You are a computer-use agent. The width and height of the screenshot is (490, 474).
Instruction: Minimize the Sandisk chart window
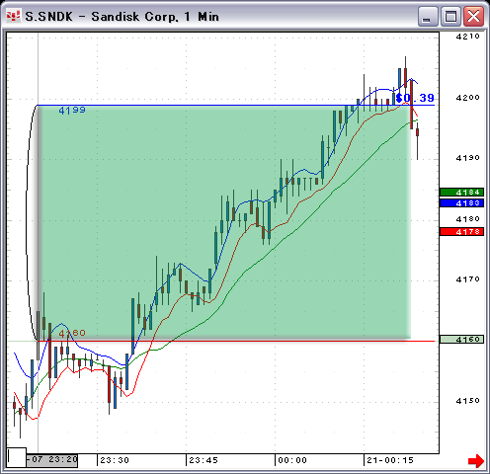pyautogui.click(x=428, y=16)
